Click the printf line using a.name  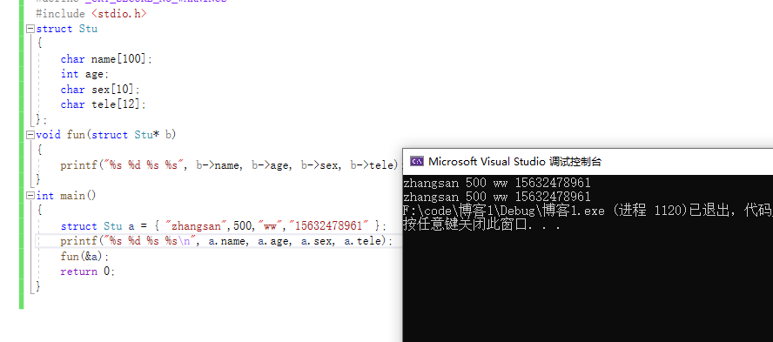point(227,241)
